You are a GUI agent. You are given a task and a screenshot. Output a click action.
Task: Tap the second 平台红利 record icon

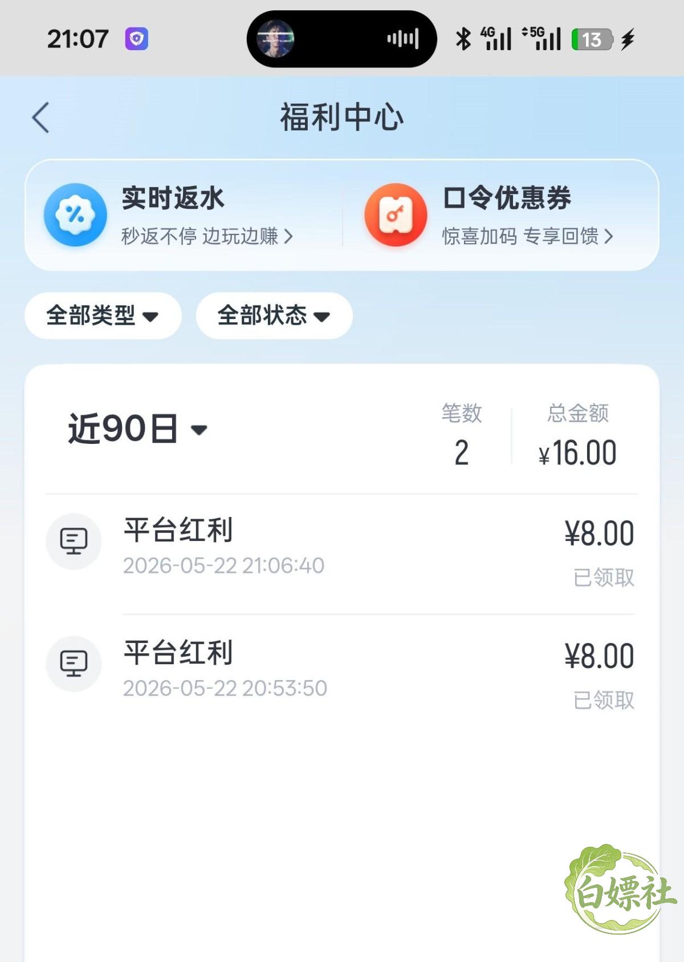(x=74, y=664)
